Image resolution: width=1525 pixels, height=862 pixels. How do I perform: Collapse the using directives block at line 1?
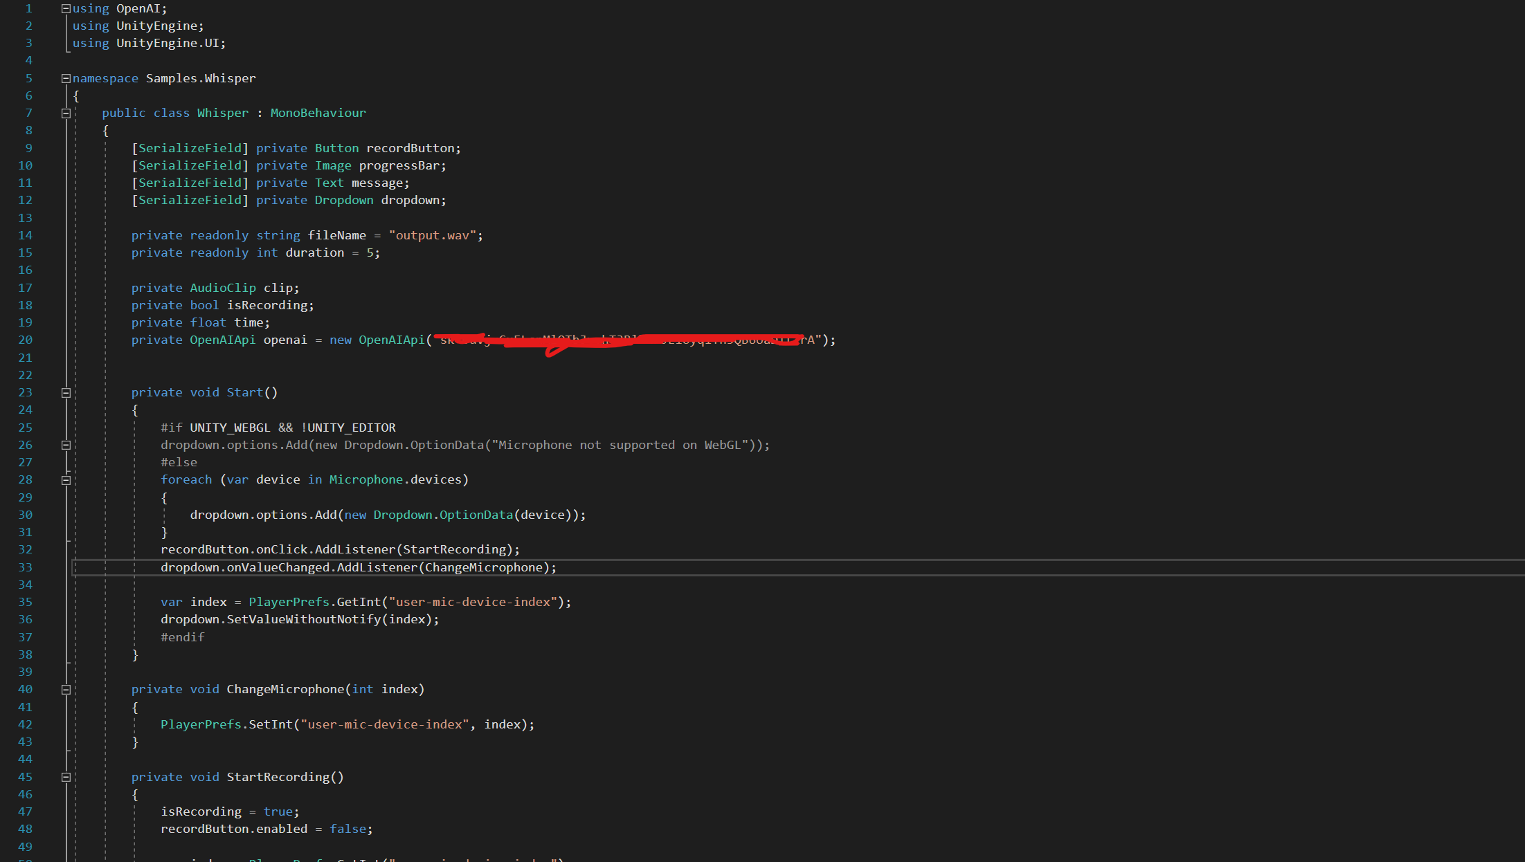tap(66, 9)
